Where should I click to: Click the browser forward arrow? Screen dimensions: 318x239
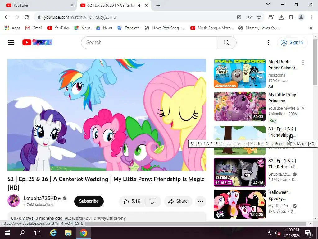tap(17, 17)
